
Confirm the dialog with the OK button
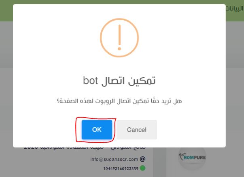pos(97,130)
